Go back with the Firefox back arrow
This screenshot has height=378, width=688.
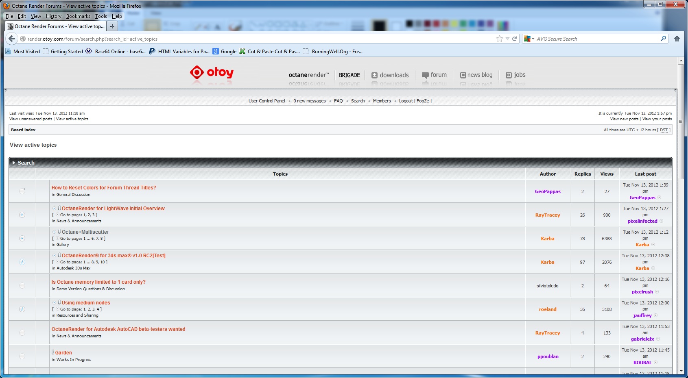(x=11, y=39)
